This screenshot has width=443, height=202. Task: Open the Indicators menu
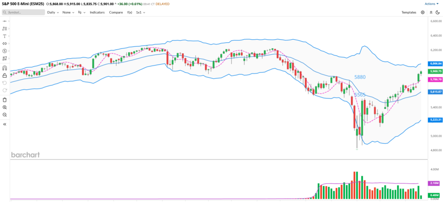point(97,13)
